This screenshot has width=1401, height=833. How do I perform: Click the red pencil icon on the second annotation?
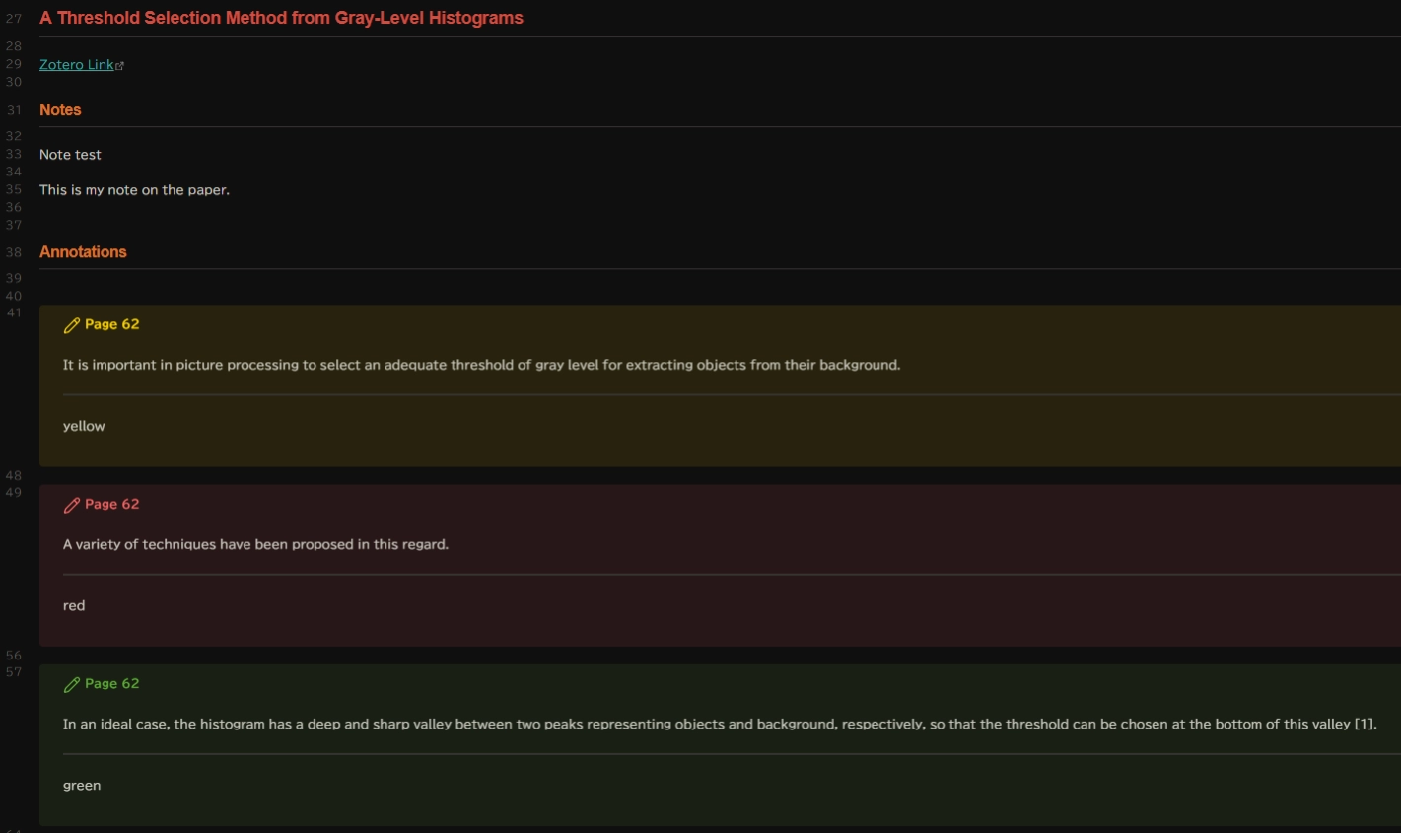(x=71, y=505)
